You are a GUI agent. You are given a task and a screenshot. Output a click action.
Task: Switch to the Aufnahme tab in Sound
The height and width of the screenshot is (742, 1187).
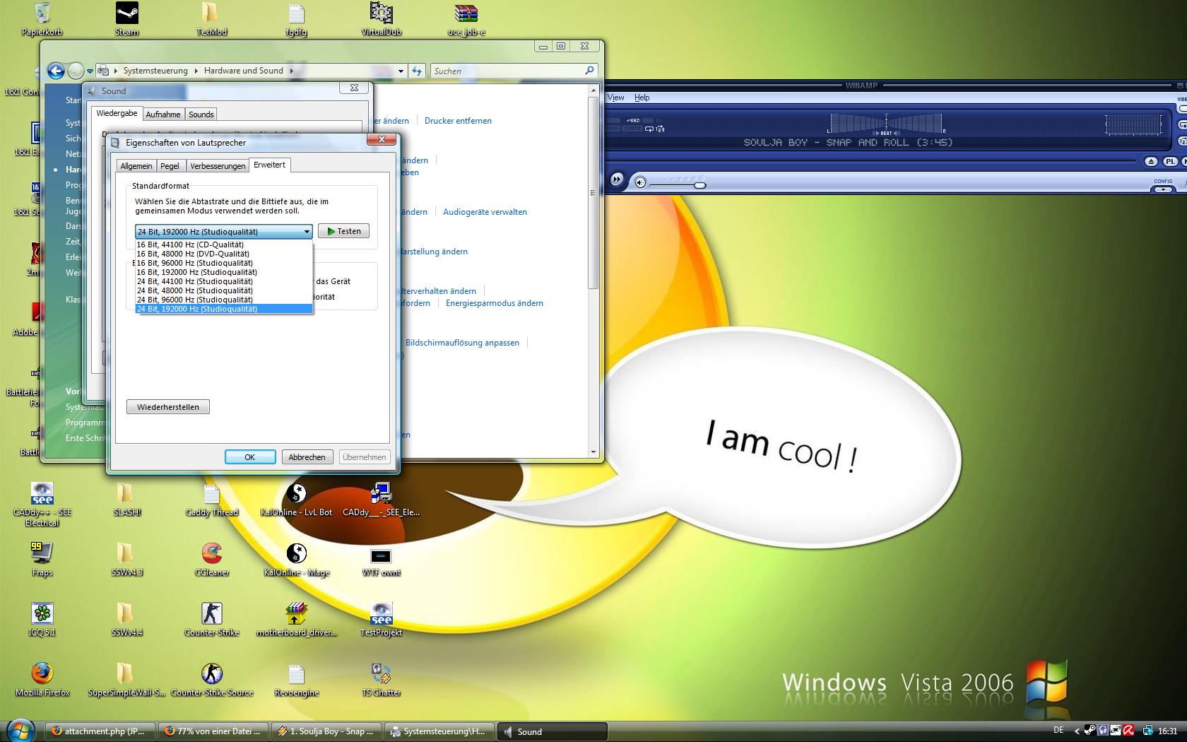pos(163,114)
